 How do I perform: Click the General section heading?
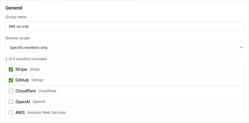[x=14, y=8]
